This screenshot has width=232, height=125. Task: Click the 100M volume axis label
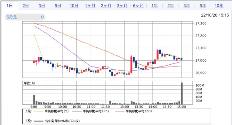(x=200, y=85)
